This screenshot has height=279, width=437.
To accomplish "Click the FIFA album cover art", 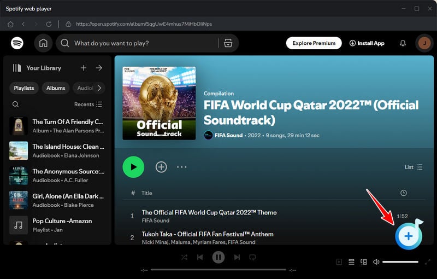I will pyautogui.click(x=159, y=103).
